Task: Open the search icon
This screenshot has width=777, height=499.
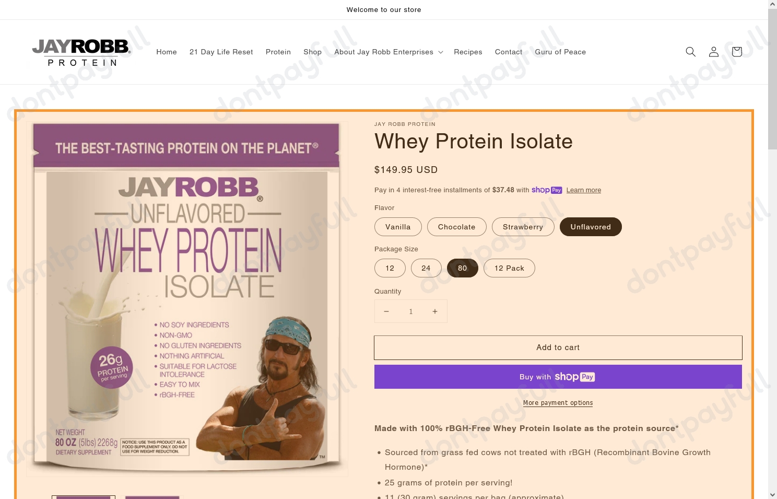Action: [x=690, y=52]
